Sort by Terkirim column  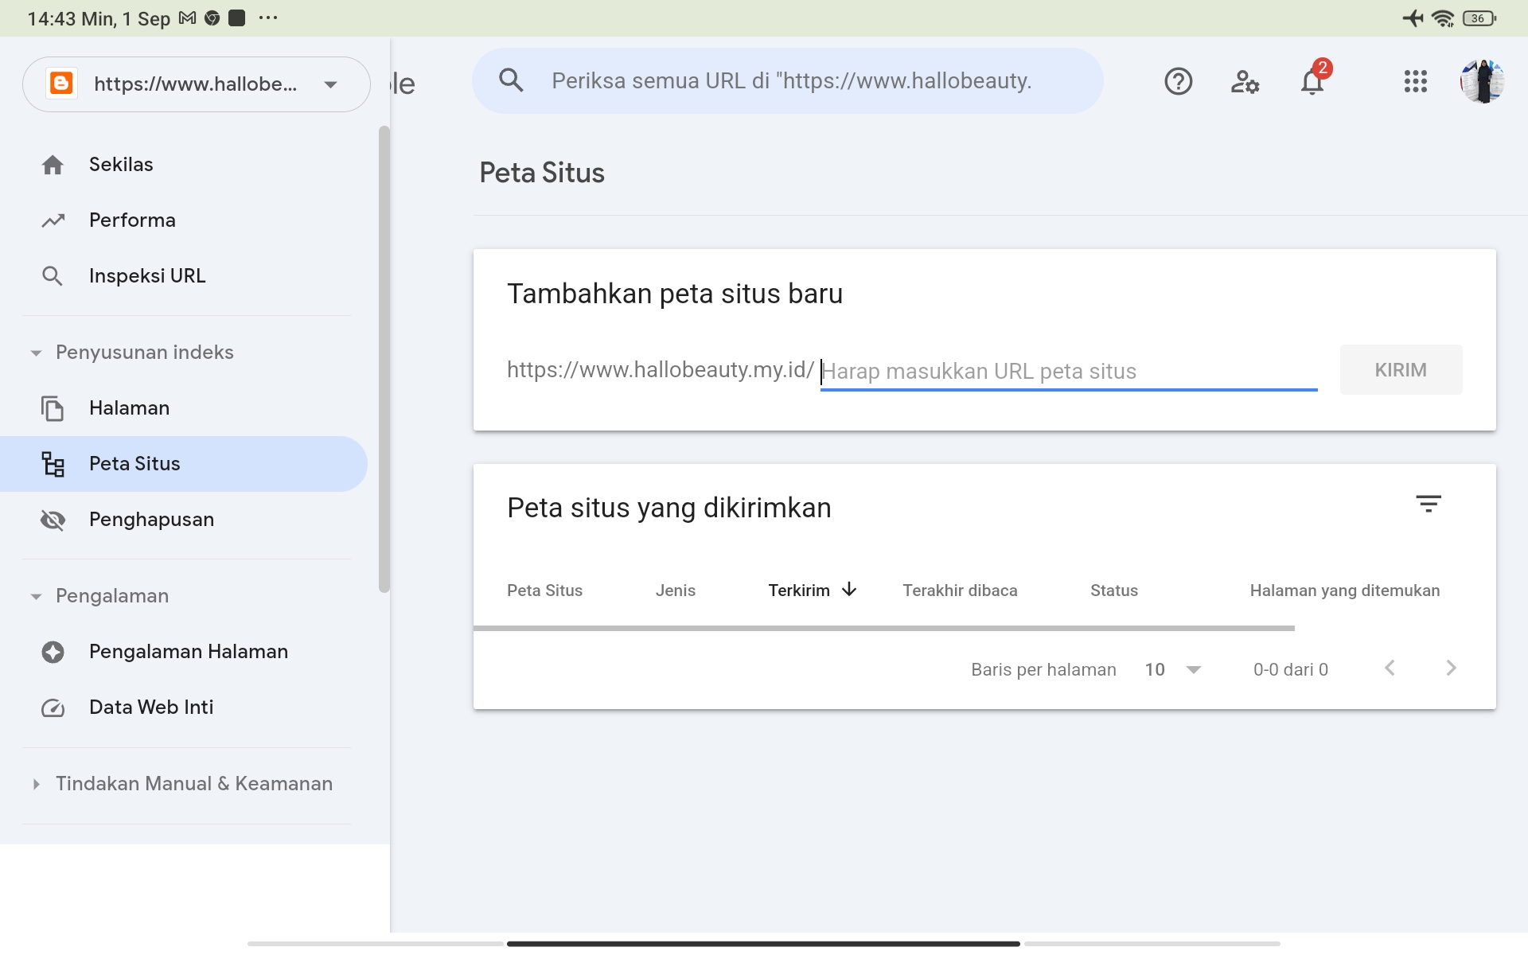(x=813, y=591)
